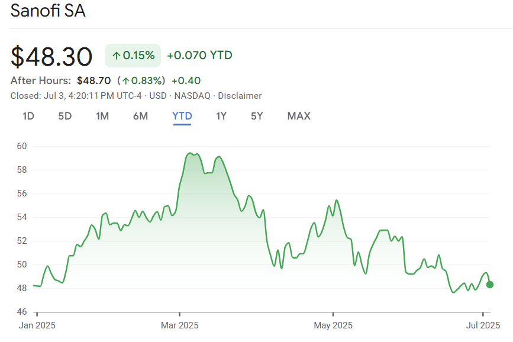Screen dimensions: 513x342
Task: Switch to the 5D range tab
Action: [64, 116]
